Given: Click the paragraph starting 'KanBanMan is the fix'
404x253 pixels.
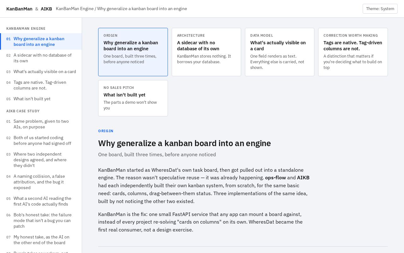Looking at the screenshot, I should pyautogui.click(x=204, y=222).
